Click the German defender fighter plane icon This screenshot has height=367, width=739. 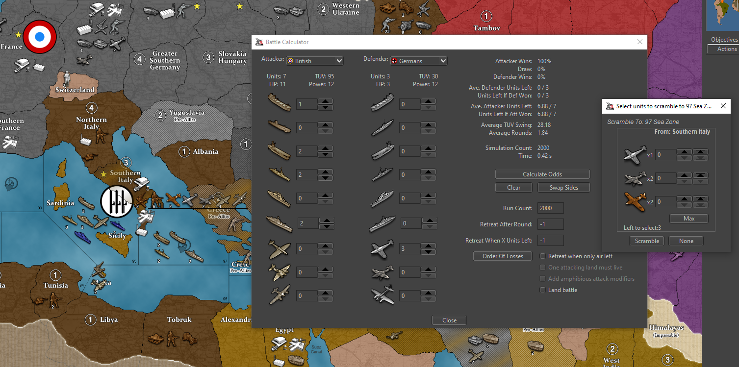coord(382,248)
